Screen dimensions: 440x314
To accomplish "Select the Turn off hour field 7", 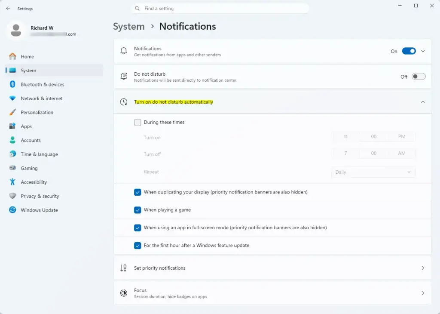I will click(346, 154).
